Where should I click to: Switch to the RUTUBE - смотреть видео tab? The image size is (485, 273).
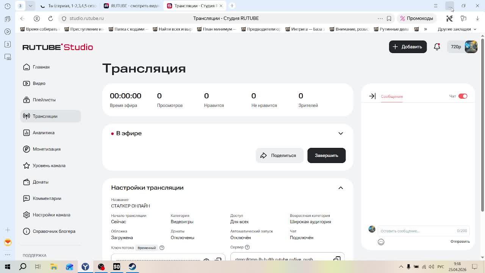pyautogui.click(x=133, y=6)
